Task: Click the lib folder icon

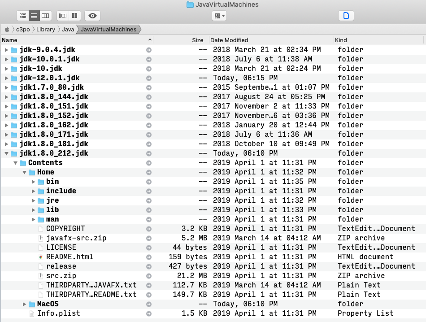Action: [x=41, y=210]
